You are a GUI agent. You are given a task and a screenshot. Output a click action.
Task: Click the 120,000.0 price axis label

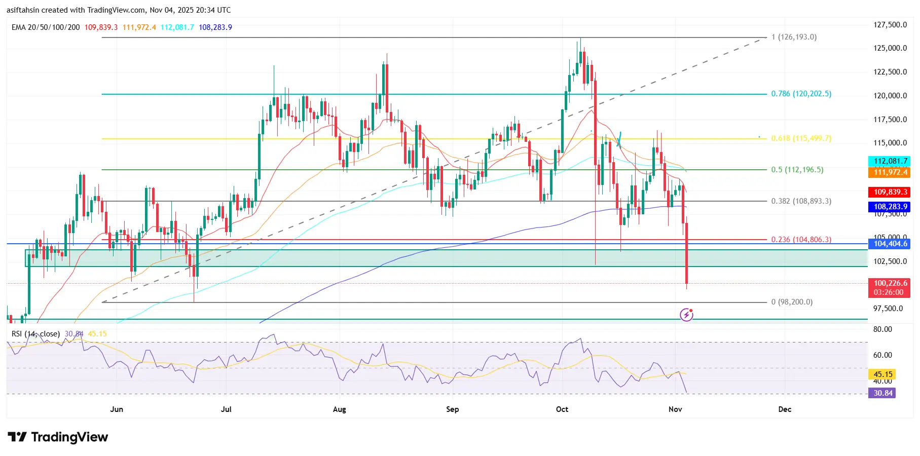890,96
